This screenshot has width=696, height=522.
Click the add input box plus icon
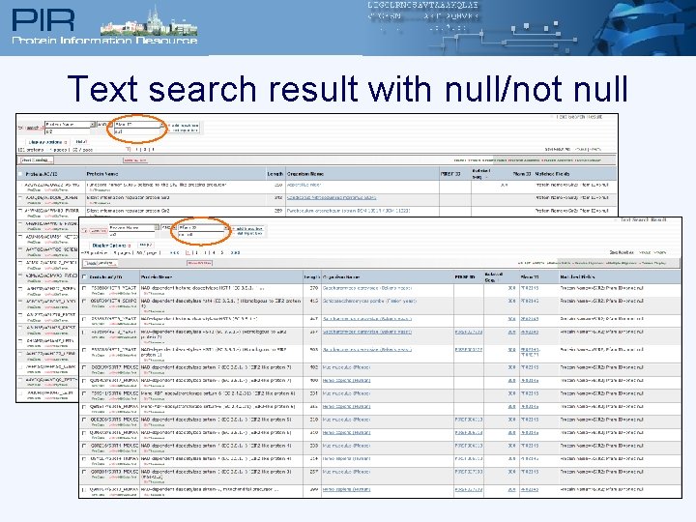pos(234,228)
